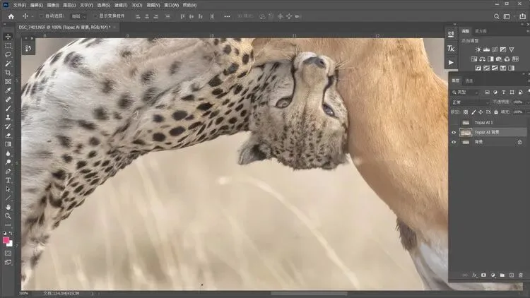Viewport: 530px width, 298px height.
Task: Open the edit toolbar three-dots menu
Action: [x=8, y=225]
